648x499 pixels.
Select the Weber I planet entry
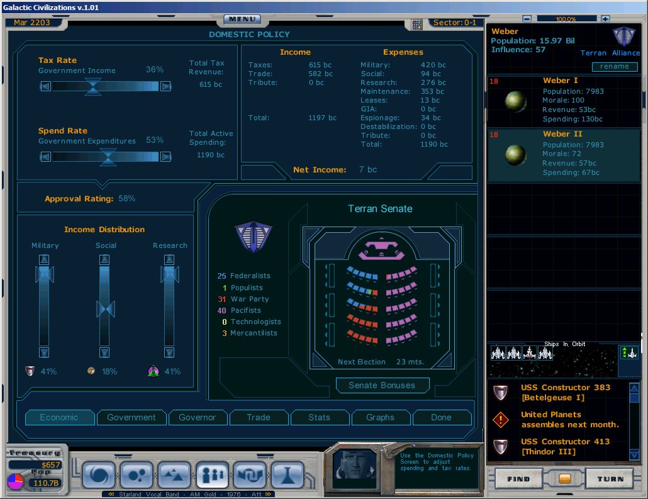[564, 101]
